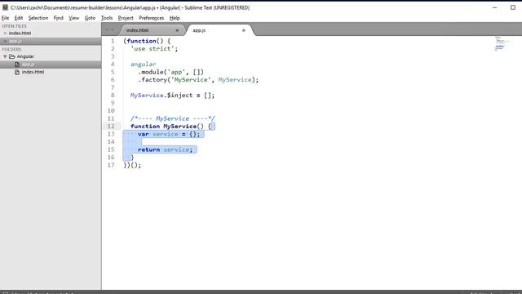Click the minimap code preview
Image resolution: width=522 pixels, height=294 pixels.
[x=502, y=43]
